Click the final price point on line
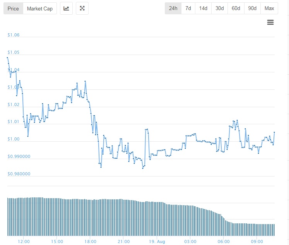 coord(274,132)
